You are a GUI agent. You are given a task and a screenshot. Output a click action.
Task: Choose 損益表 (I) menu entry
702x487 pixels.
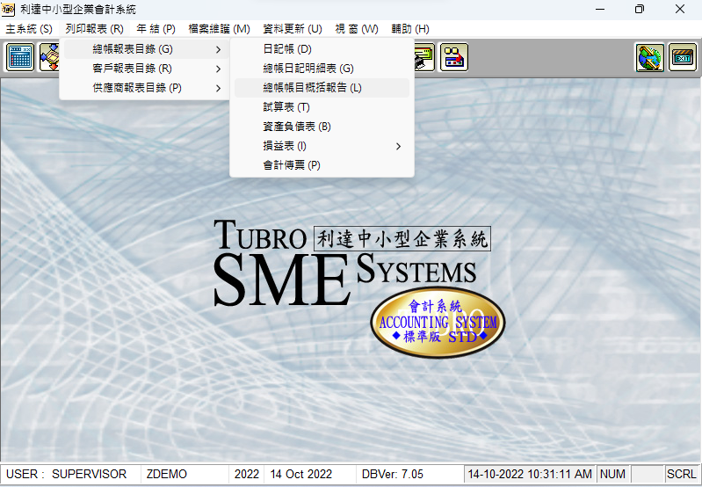point(322,146)
